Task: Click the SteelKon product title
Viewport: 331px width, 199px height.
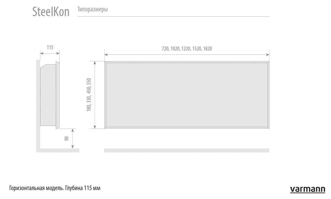Action: (51, 12)
